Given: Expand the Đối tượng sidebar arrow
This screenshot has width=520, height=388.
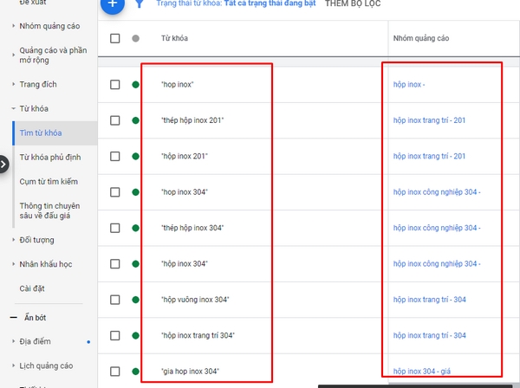Looking at the screenshot, I should [13, 240].
